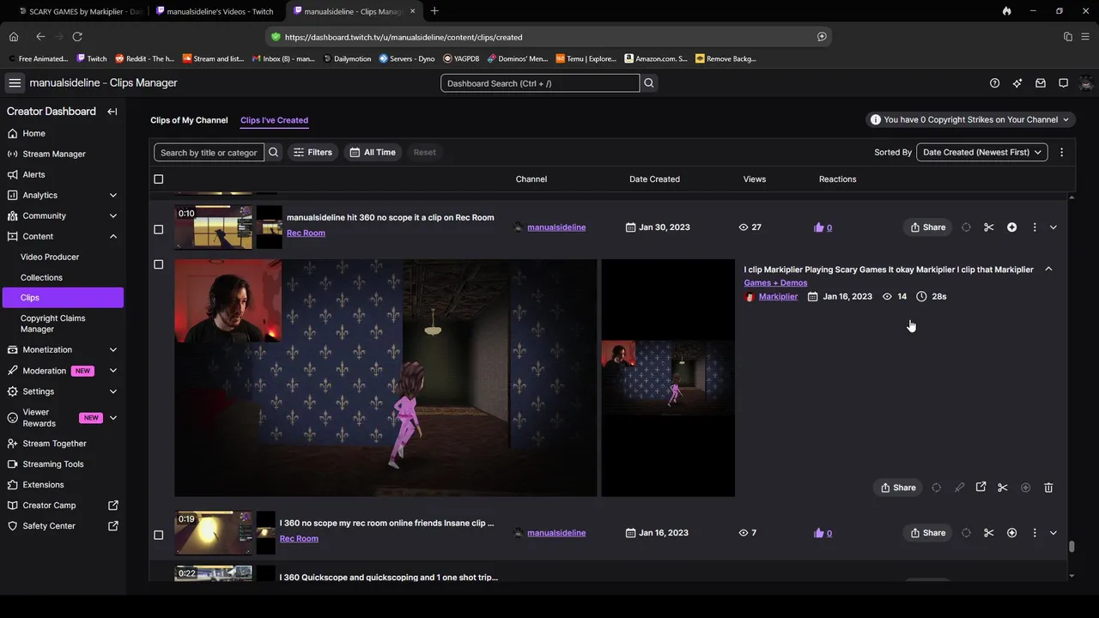Check the 360 no scope Rec Room clip checkbox

[x=158, y=229]
